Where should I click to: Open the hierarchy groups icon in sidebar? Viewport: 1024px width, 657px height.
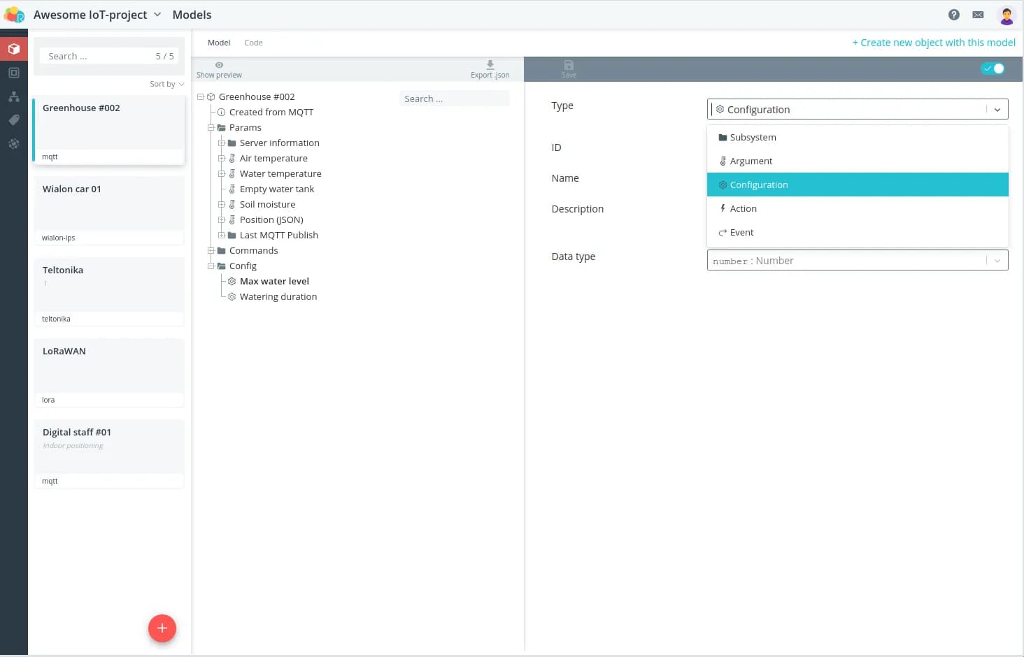tap(14, 96)
